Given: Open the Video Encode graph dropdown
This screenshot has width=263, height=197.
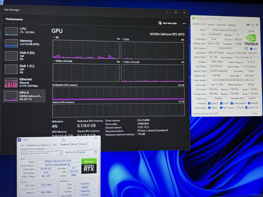Looking at the screenshot, I should point(54,61).
